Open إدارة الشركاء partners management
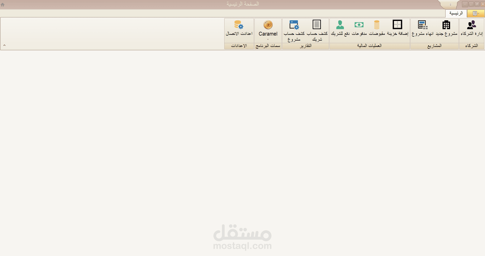 click(x=472, y=29)
